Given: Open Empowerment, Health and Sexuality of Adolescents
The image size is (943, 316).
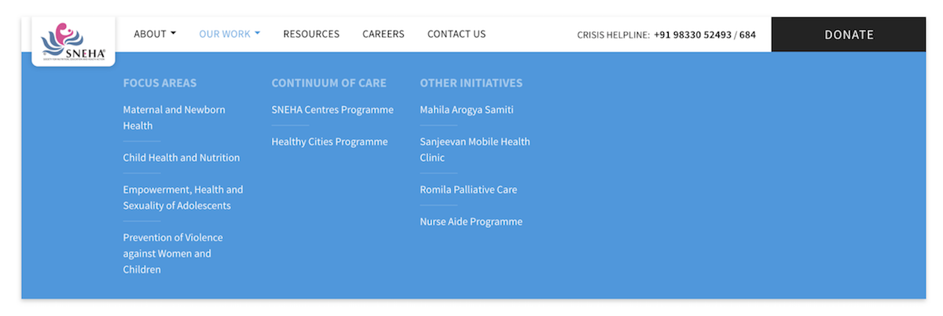Looking at the screenshot, I should (x=183, y=197).
